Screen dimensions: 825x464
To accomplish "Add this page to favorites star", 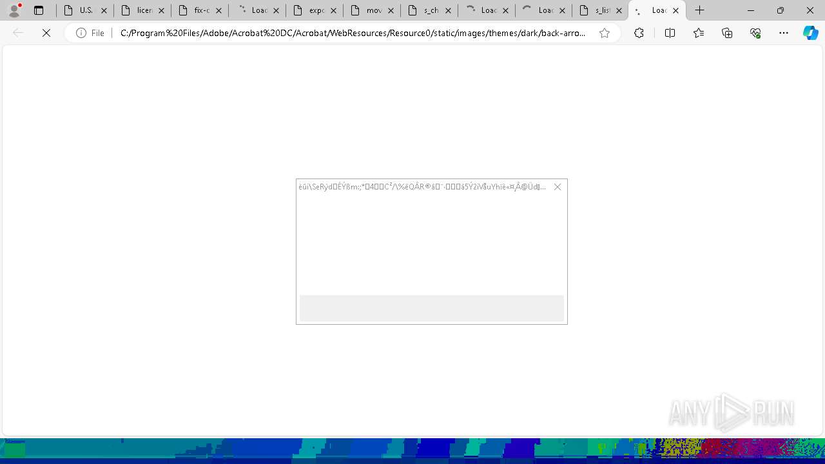I will click(605, 33).
